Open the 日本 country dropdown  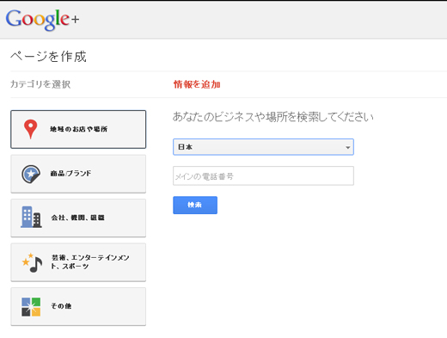pyautogui.click(x=263, y=147)
